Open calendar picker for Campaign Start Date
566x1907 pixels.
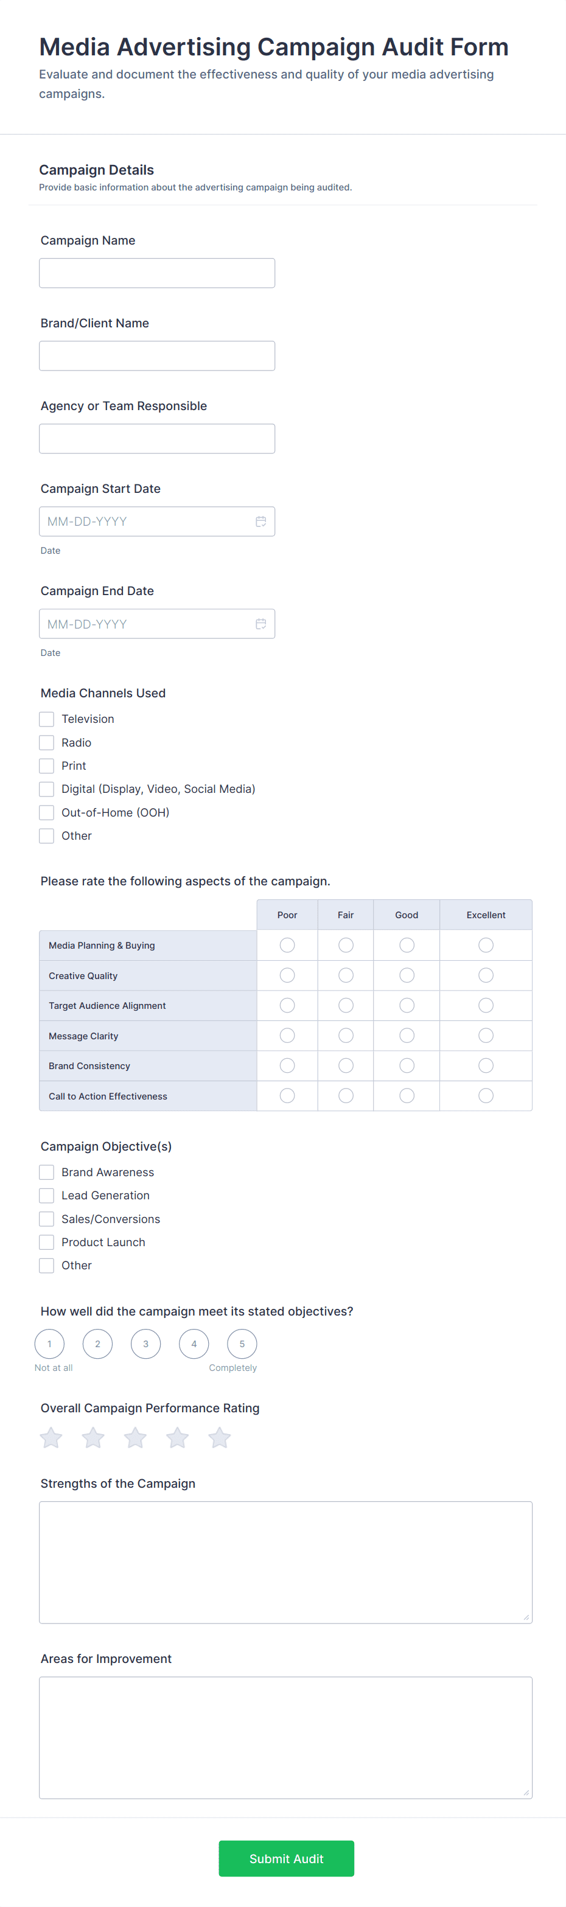pos(260,521)
